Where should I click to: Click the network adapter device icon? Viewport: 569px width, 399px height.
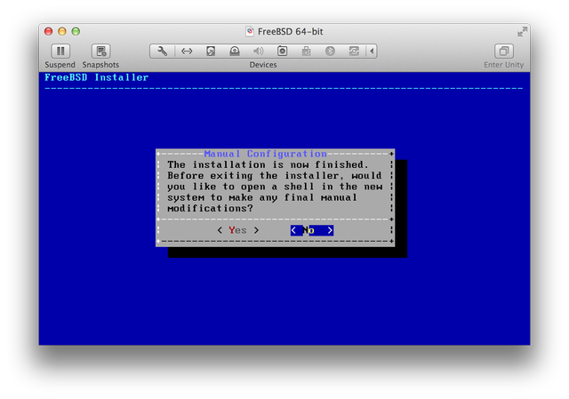coord(187,52)
